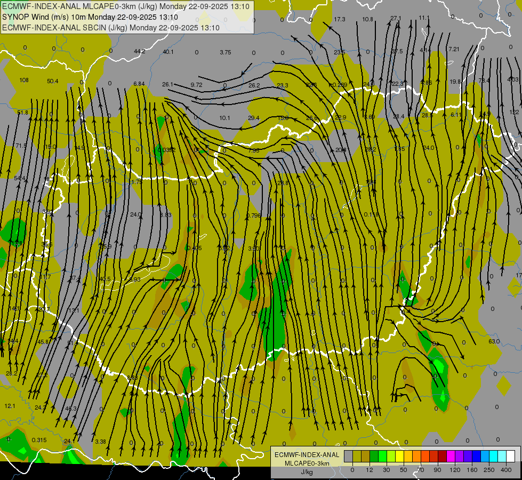Screen dimensions: 522x480
Task: Click the dark green legend swatch
Action: (374, 456)
